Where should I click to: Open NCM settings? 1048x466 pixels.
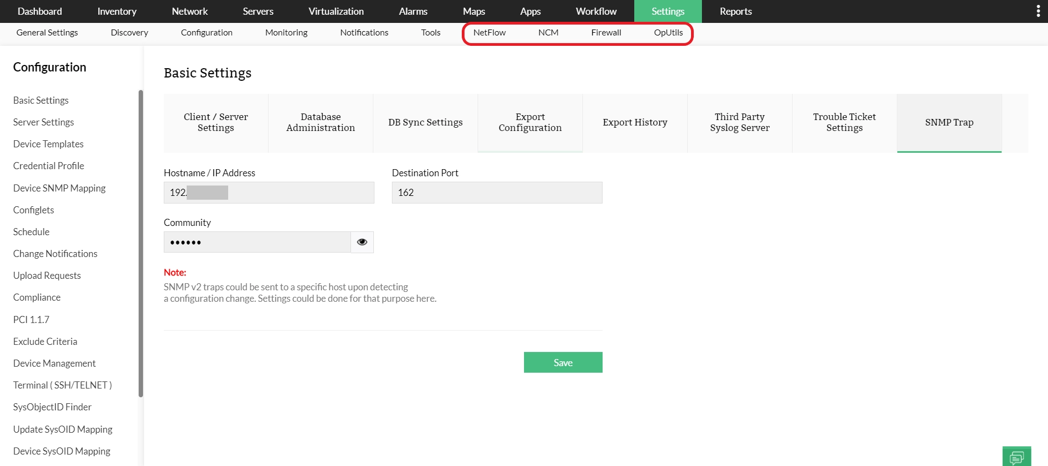coord(549,33)
